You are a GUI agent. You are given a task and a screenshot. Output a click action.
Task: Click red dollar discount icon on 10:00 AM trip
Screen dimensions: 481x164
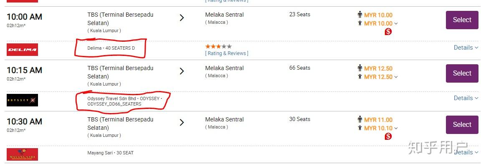pyautogui.click(x=388, y=32)
